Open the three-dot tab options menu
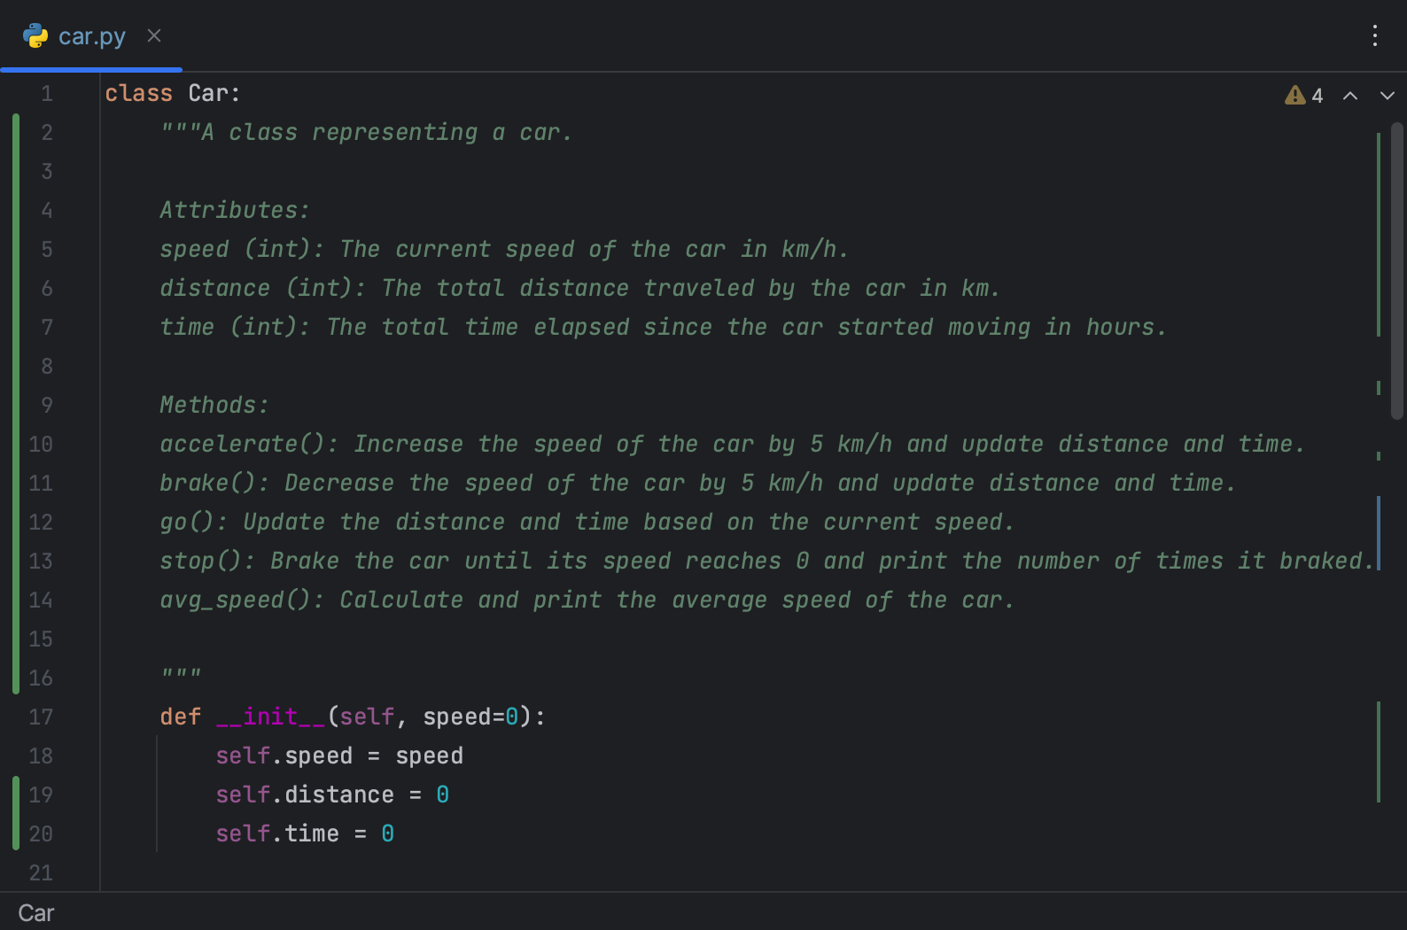This screenshot has height=930, width=1407. (x=1374, y=35)
